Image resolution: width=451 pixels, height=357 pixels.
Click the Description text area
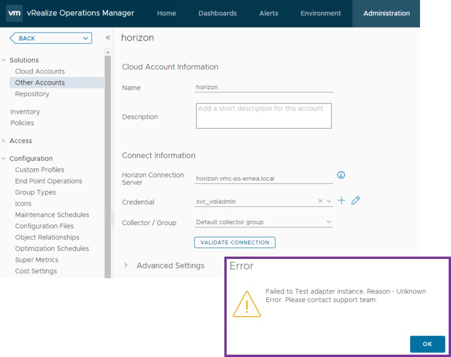tap(264, 116)
